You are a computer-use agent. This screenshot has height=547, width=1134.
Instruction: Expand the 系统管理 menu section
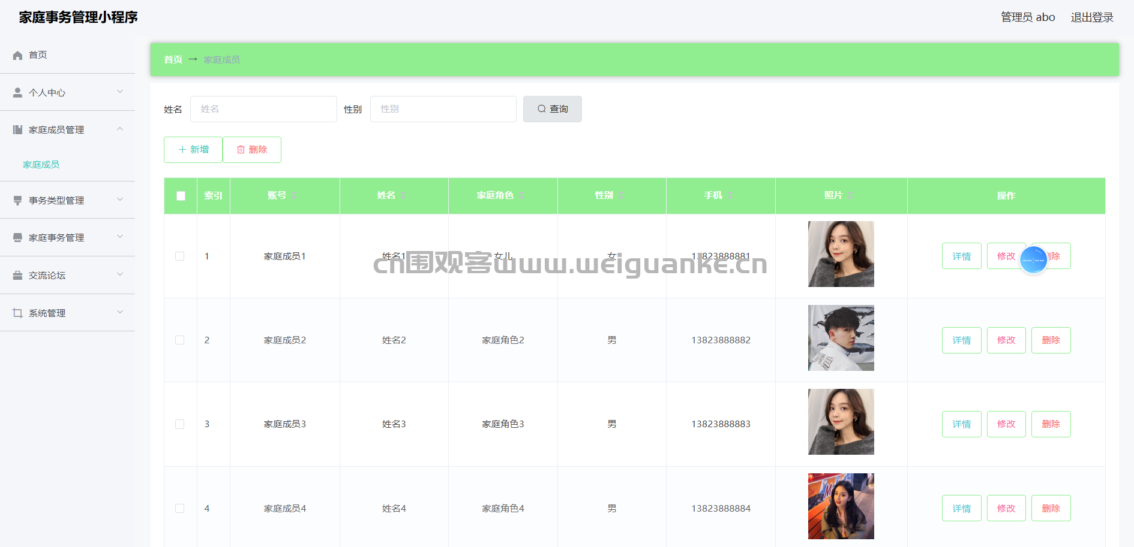119,312
